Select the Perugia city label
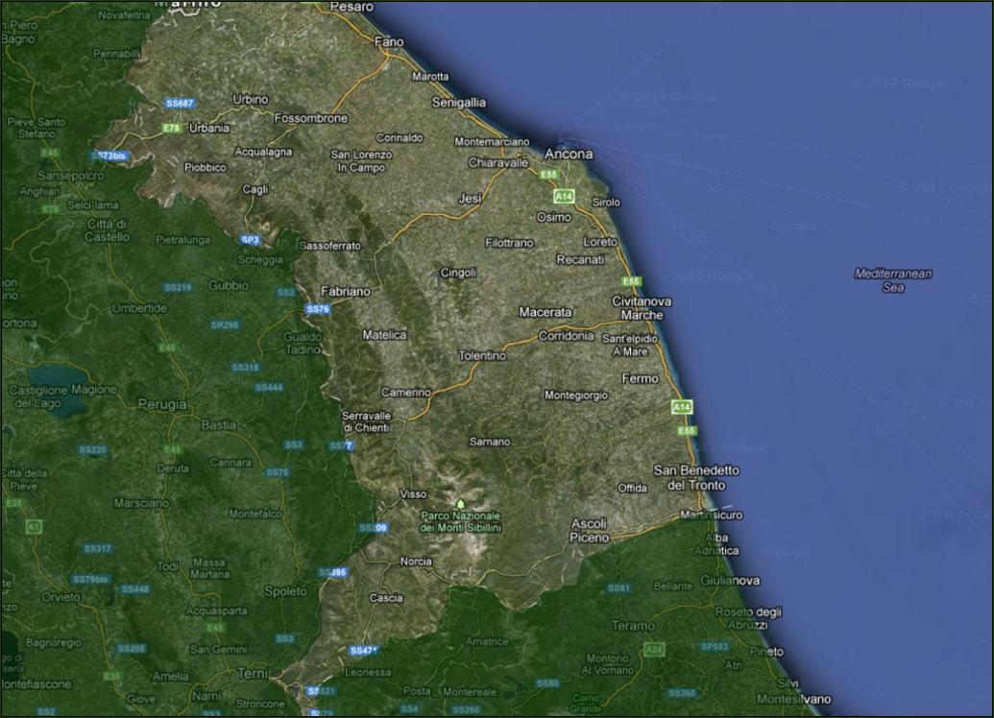Viewport: 994px width, 718px height. pyautogui.click(x=162, y=405)
